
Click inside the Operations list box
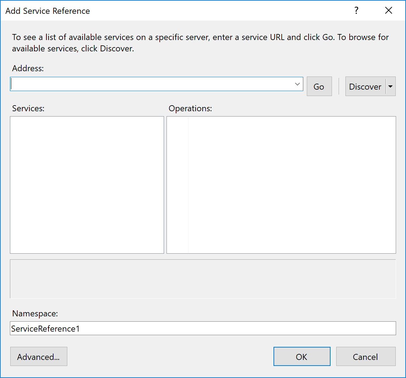click(281, 185)
